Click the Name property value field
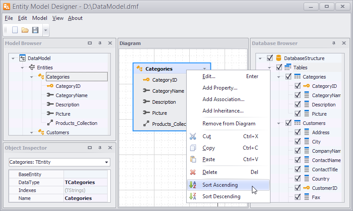 tap(86, 198)
